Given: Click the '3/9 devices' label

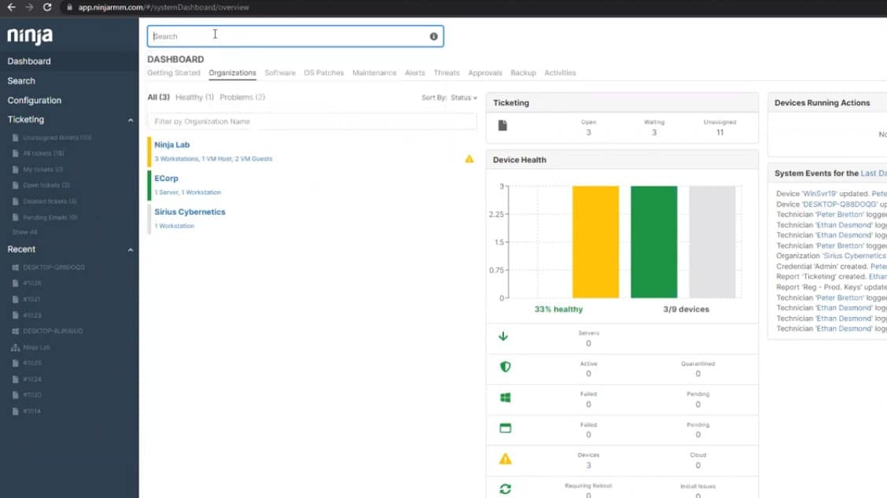Looking at the screenshot, I should click(x=686, y=309).
